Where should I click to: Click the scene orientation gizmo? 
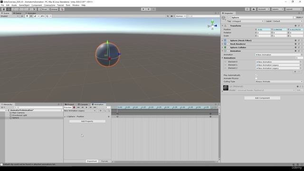212,26
